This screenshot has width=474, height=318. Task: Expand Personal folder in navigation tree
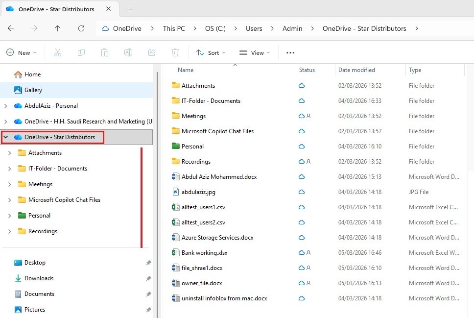coord(10,216)
